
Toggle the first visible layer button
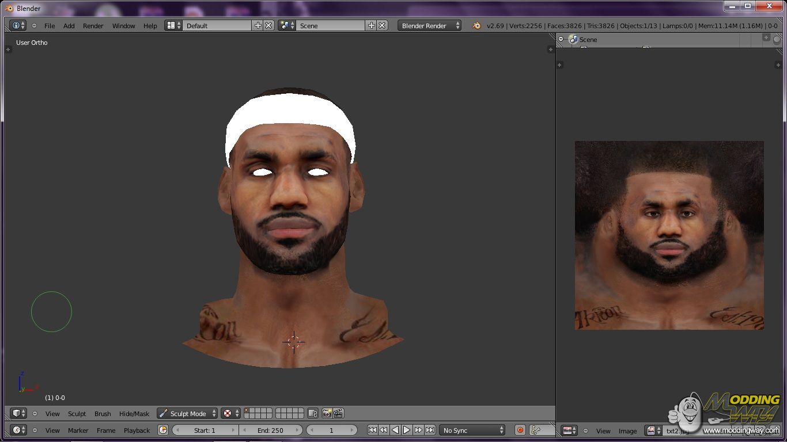(247, 411)
